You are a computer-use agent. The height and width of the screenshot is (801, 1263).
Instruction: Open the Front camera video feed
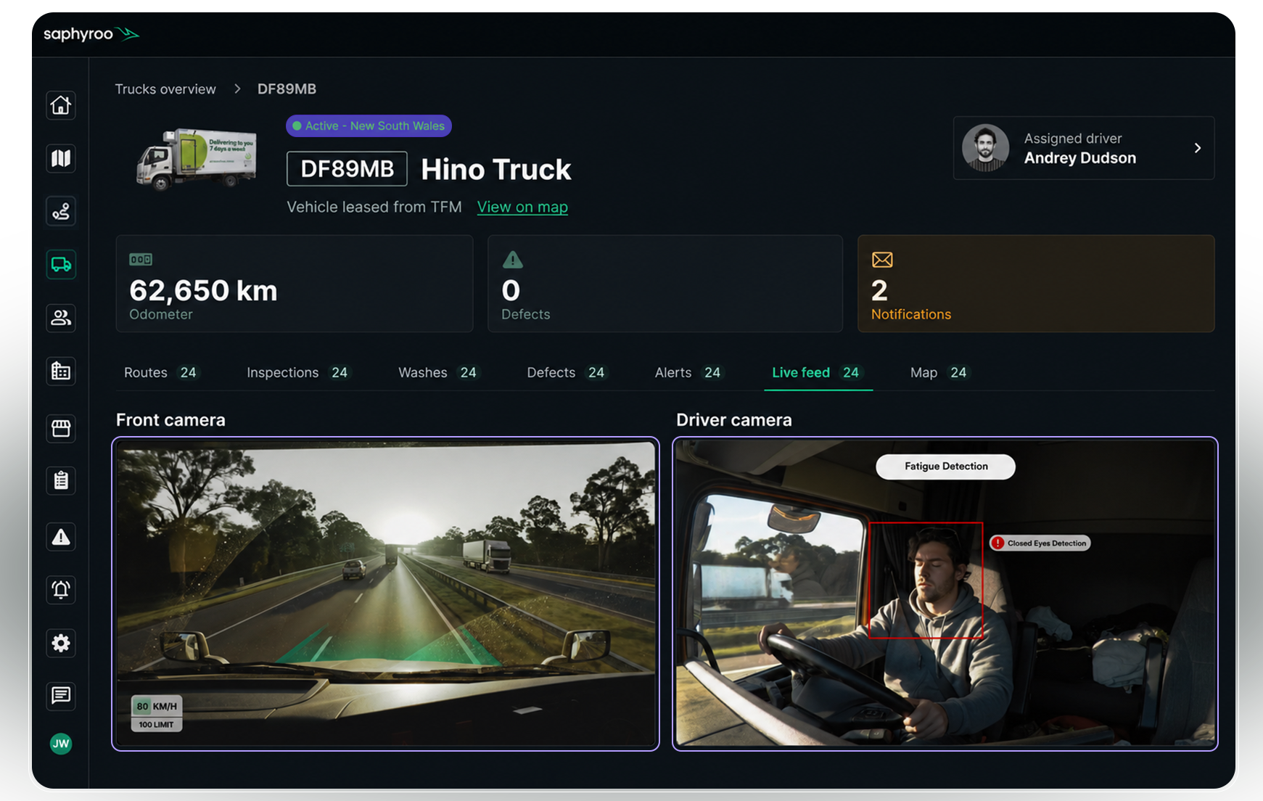pos(386,593)
